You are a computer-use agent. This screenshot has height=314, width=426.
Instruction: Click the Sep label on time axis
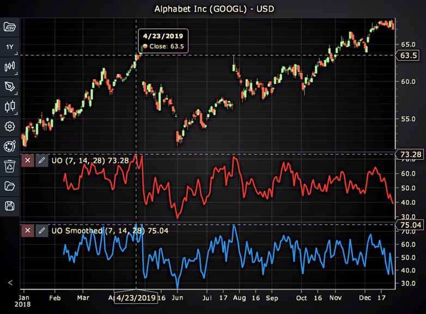(x=272, y=298)
